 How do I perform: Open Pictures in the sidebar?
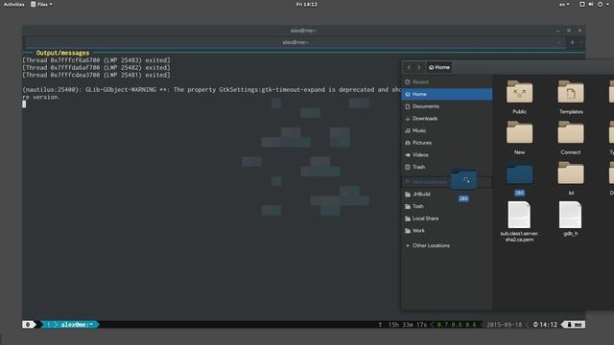point(447,143)
